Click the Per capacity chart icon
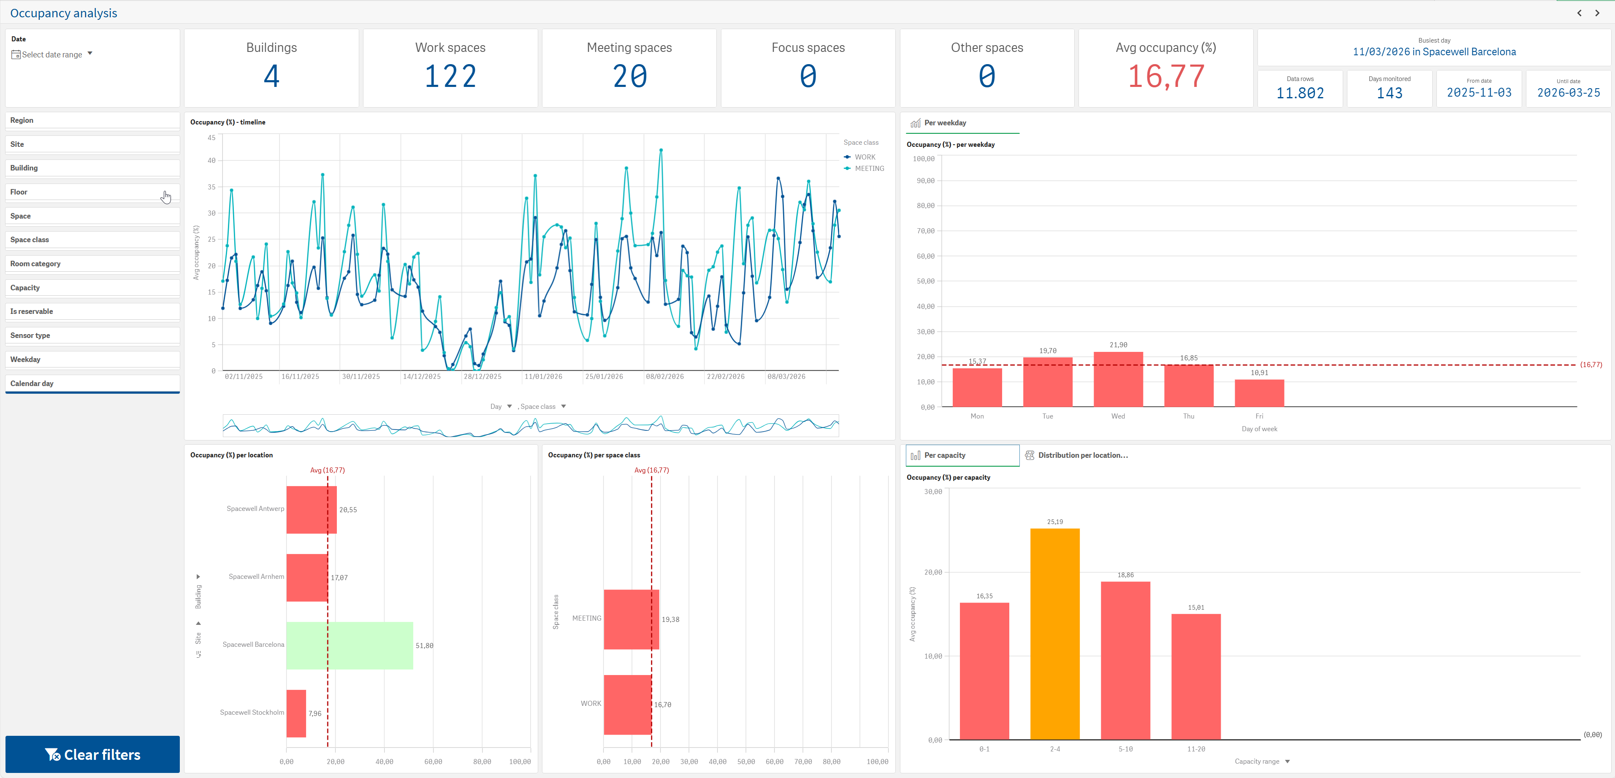 click(x=915, y=455)
